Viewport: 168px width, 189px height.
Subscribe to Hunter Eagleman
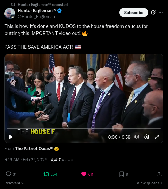134,13
